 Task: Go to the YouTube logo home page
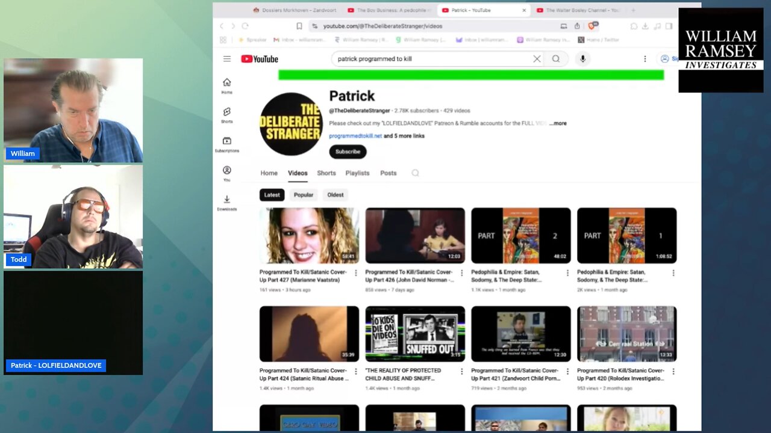(260, 59)
